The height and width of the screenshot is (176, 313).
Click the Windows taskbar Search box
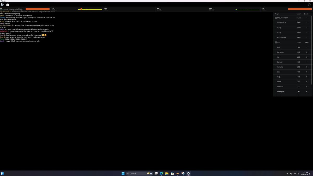pyautogui.click(x=136, y=173)
